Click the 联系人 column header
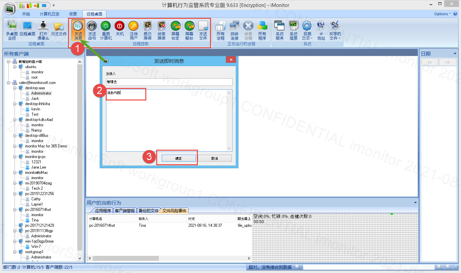This screenshot has width=461, height=273. (162, 219)
